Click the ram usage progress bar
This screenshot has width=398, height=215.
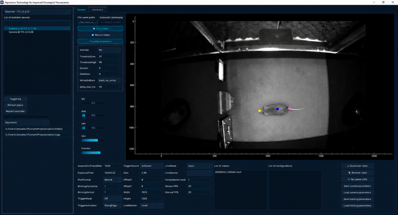(93, 128)
